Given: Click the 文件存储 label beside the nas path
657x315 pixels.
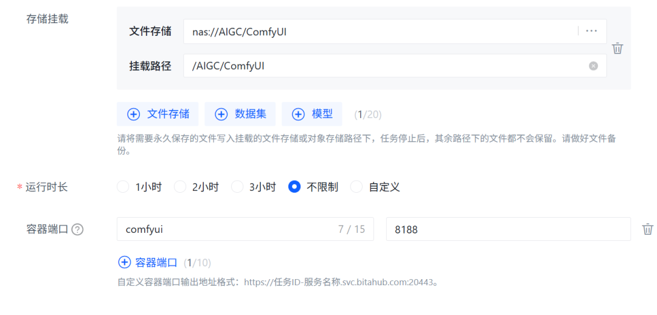Looking at the screenshot, I should coord(150,32).
